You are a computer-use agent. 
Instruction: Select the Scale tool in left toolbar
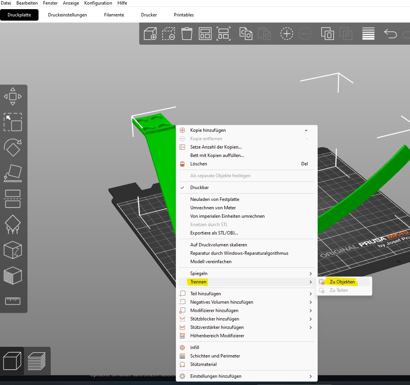click(x=13, y=122)
